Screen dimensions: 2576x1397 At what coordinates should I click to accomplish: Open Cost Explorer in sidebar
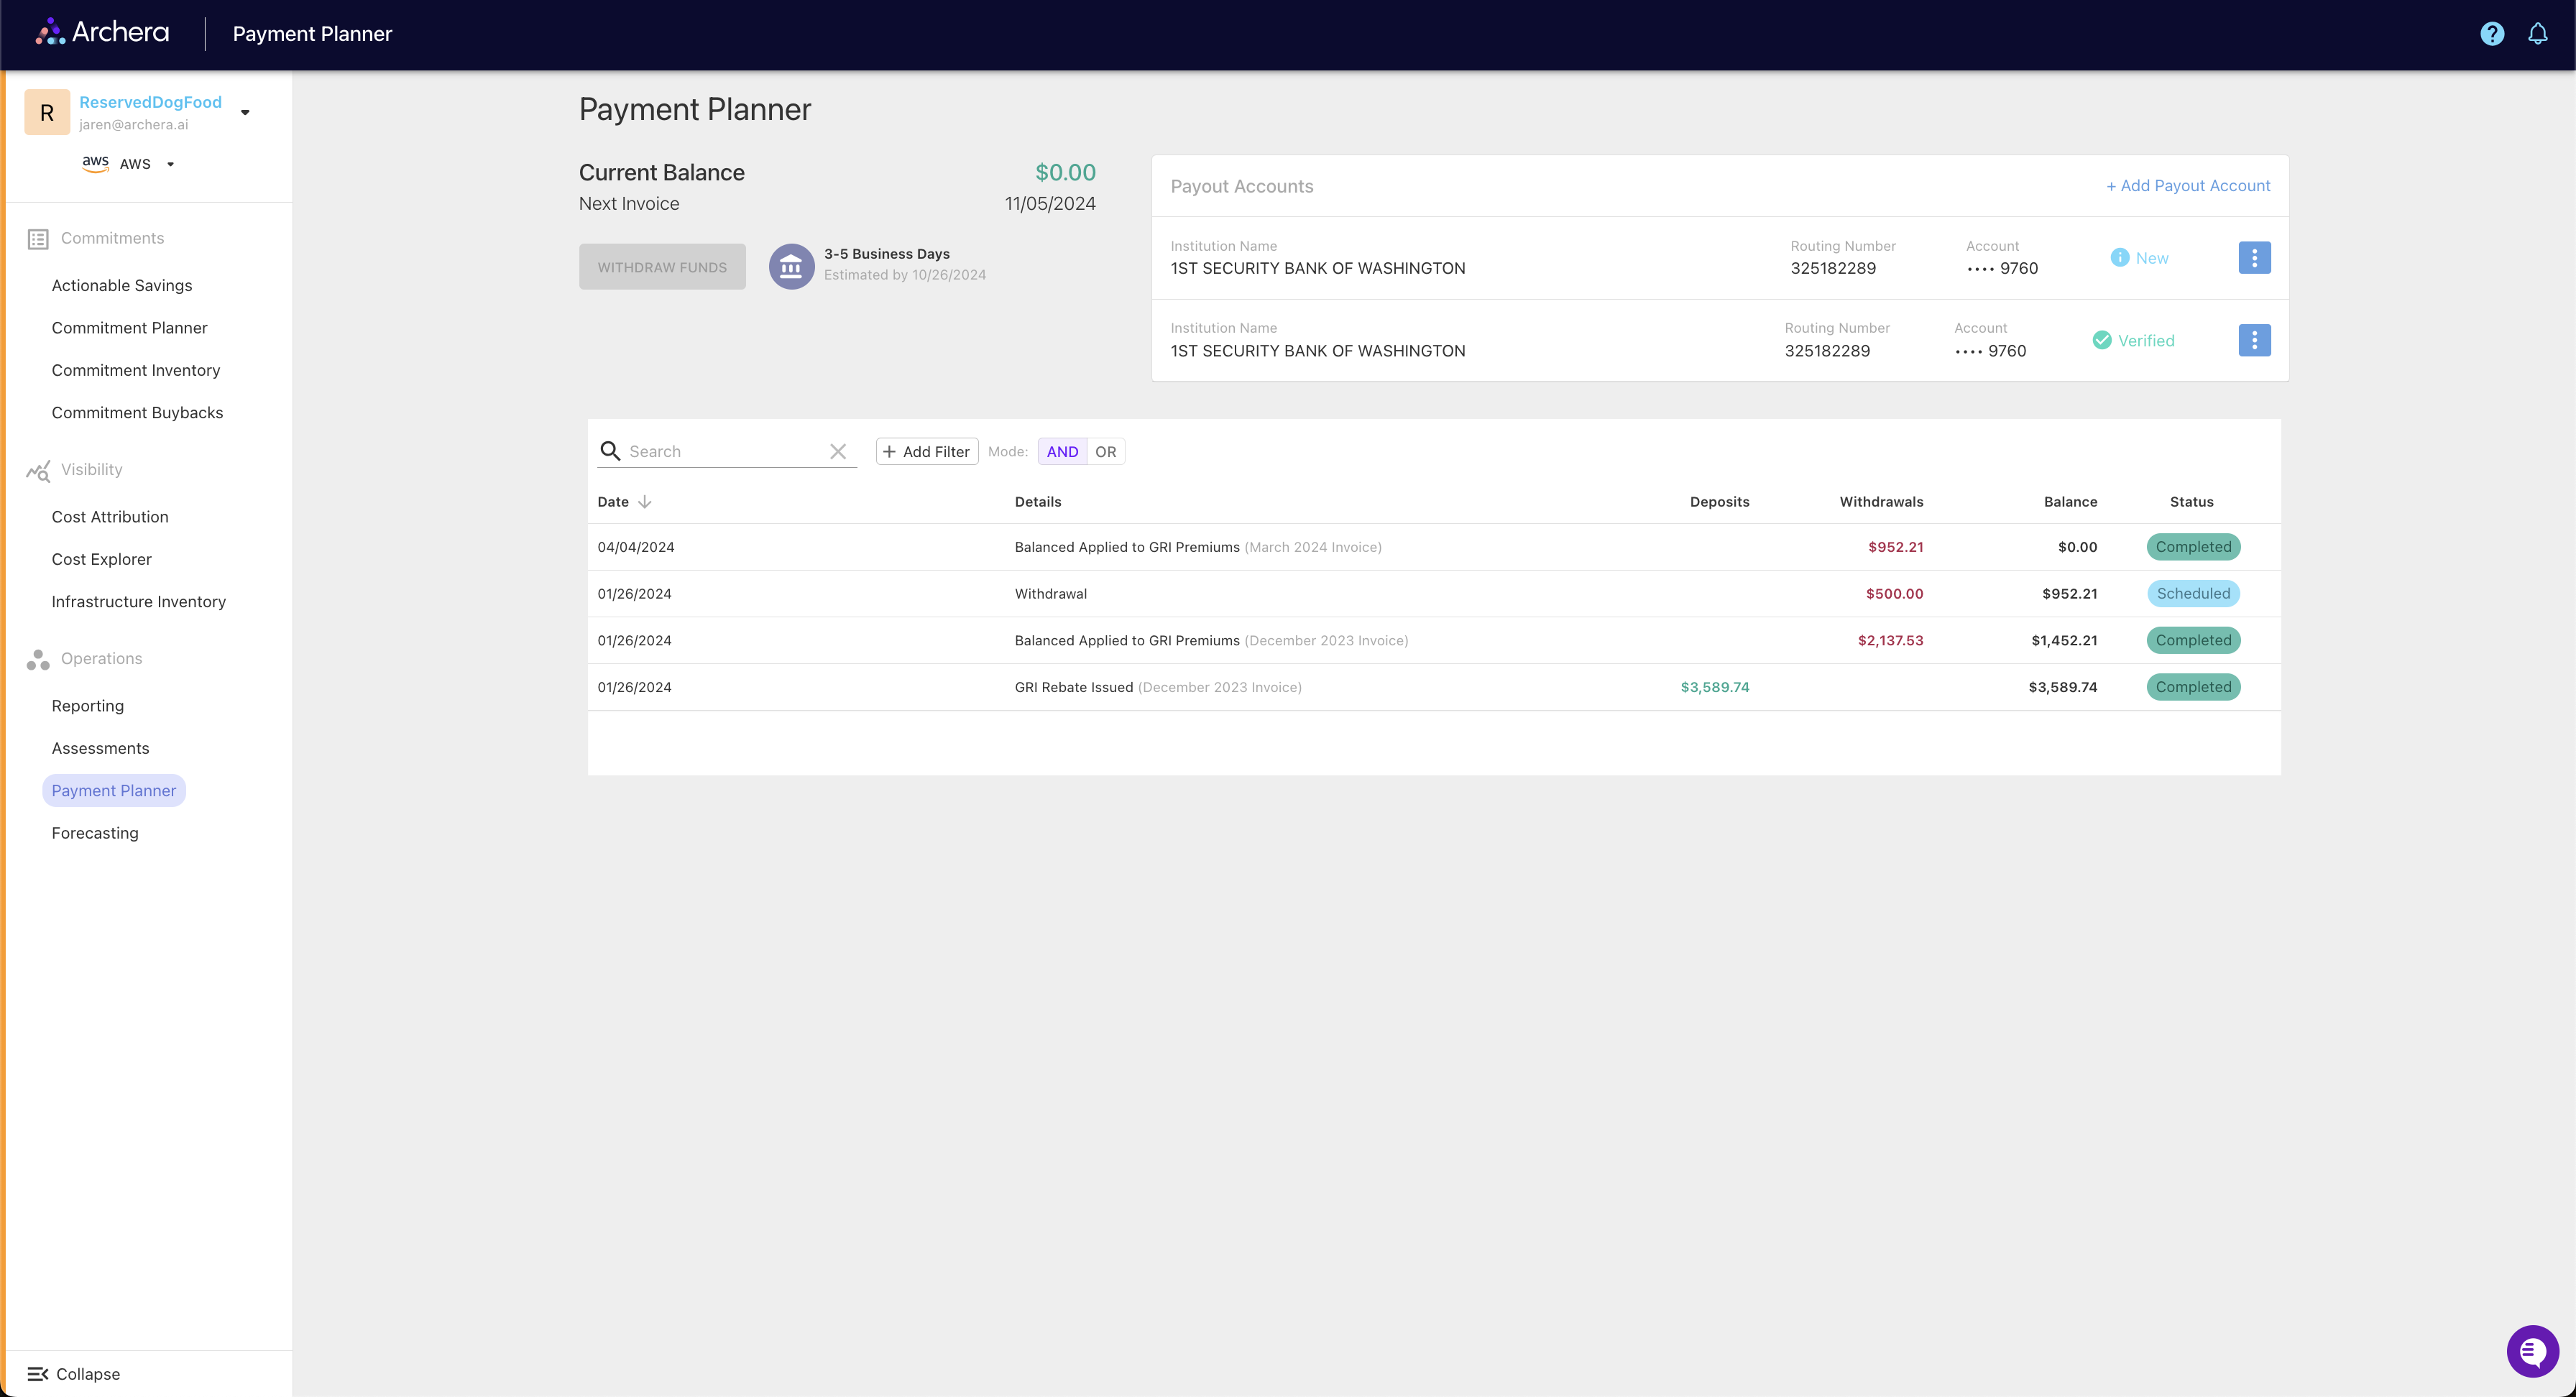pos(101,559)
